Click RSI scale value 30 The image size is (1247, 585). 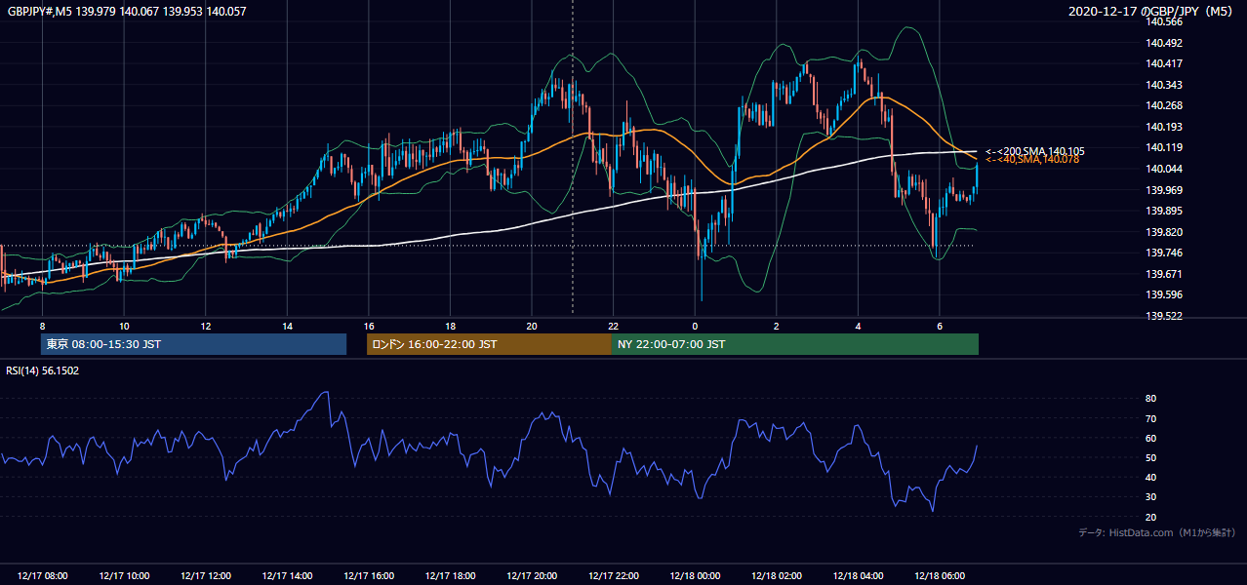tap(1151, 496)
